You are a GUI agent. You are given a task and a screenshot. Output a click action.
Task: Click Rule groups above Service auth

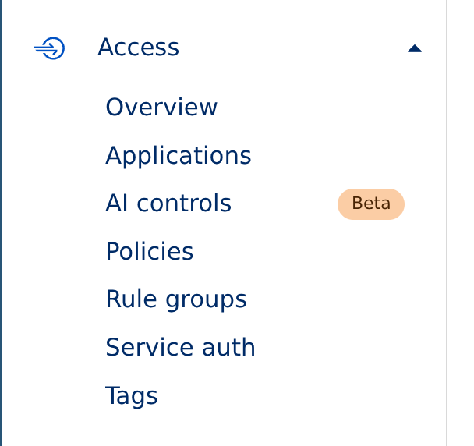[175, 299]
